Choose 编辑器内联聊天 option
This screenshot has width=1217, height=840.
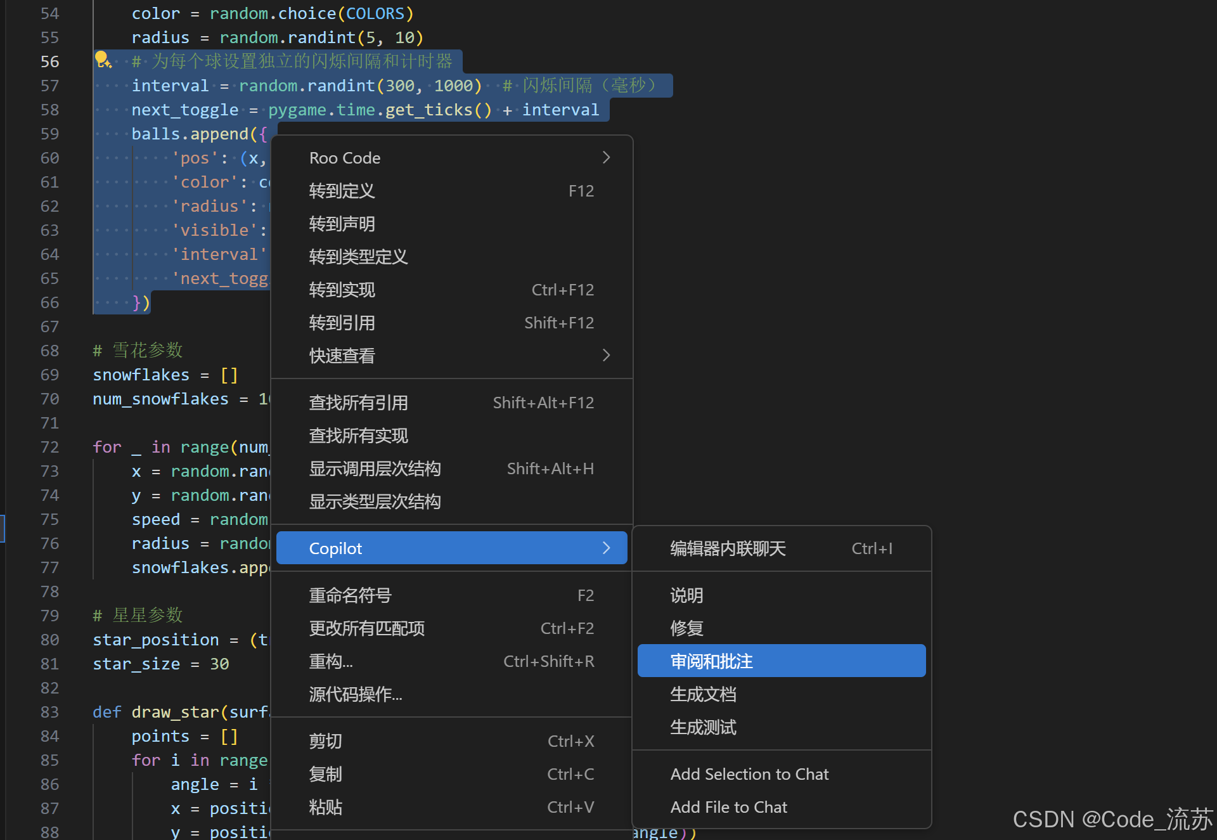pos(728,548)
